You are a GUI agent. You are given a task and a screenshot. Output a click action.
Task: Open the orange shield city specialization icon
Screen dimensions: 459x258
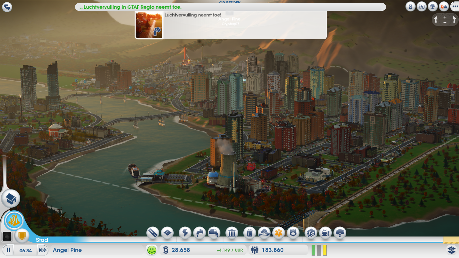point(22,236)
